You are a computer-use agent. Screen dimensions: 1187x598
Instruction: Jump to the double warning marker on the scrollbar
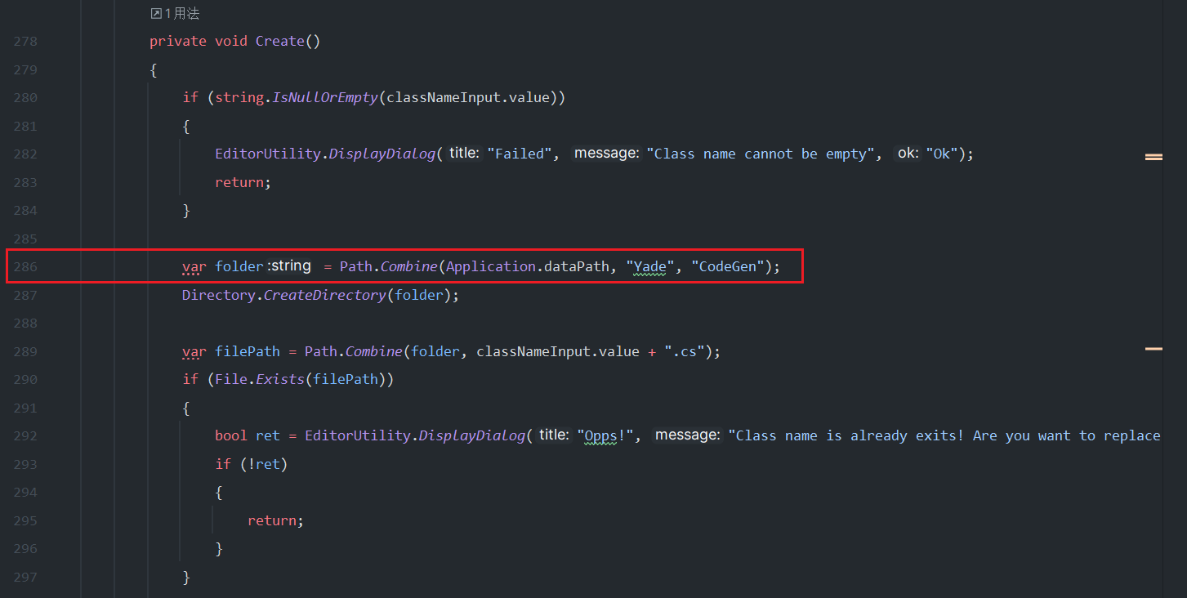tap(1154, 156)
